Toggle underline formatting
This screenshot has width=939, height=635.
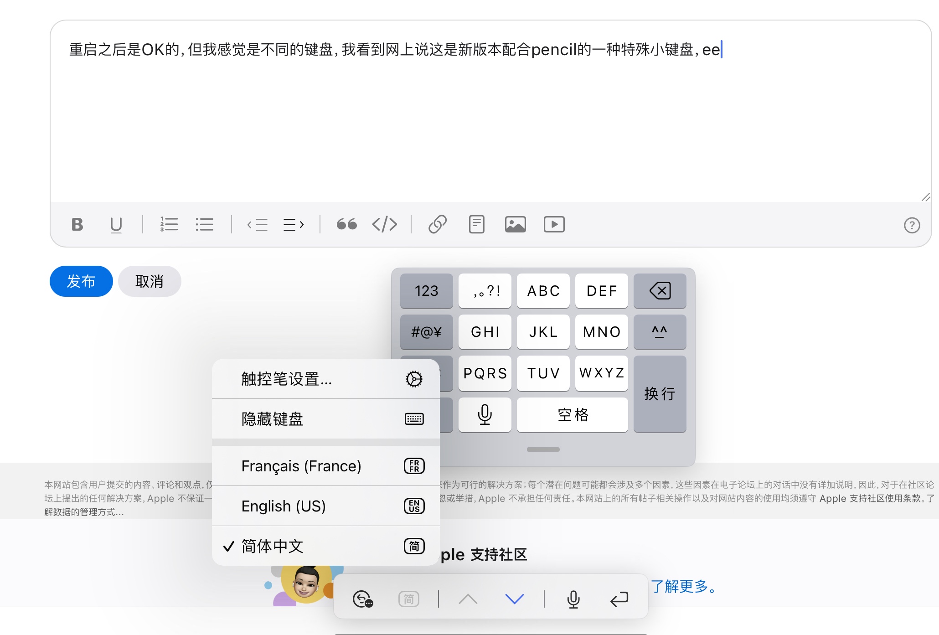[x=116, y=224]
